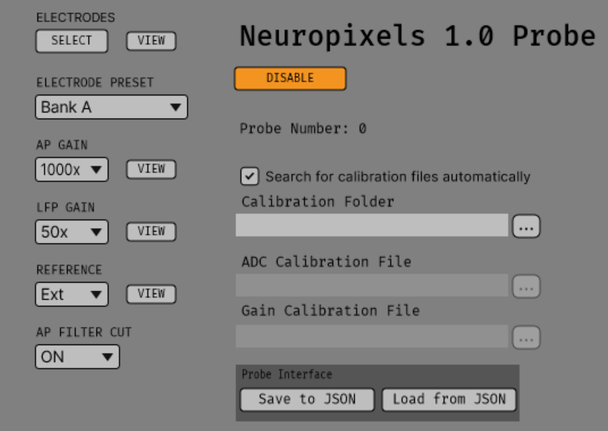Open the LFP Gain 50x dropdown

pyautogui.click(x=72, y=232)
